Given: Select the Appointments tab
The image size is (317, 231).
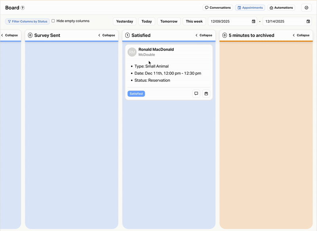Looking at the screenshot, I should [250, 8].
